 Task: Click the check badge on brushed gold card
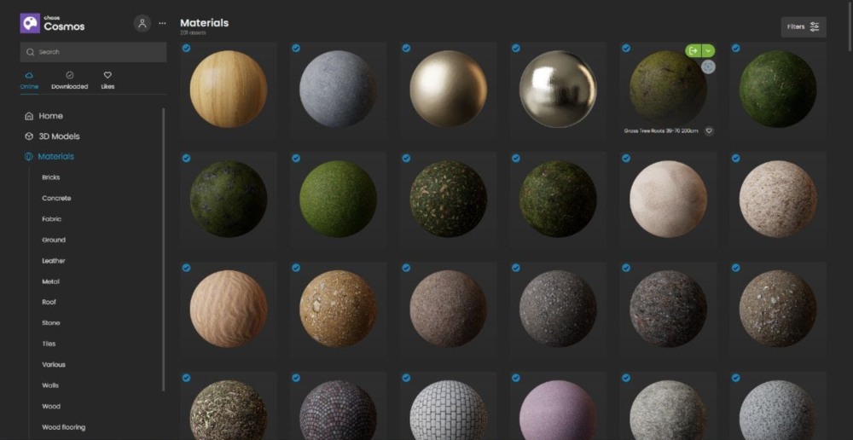coord(406,49)
